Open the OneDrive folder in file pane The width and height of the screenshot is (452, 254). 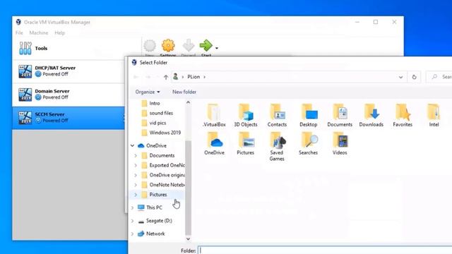(214, 143)
